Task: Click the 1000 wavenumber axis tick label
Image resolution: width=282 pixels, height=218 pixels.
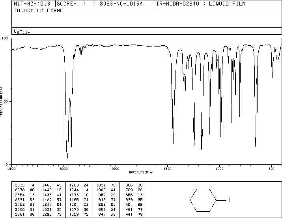Action: [x=219, y=169]
